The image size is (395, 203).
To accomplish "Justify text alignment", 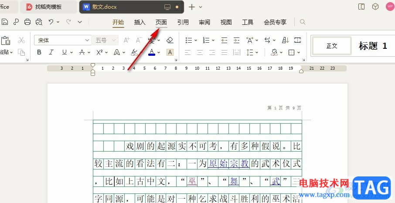I will (224, 52).
